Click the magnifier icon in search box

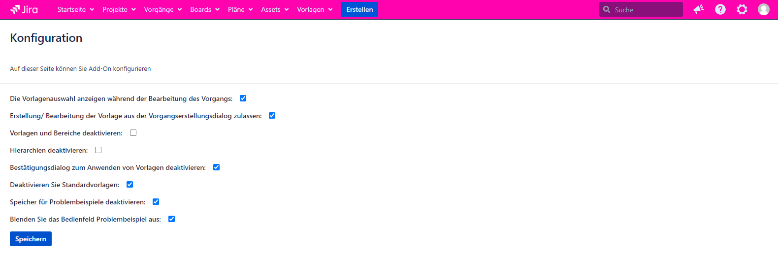tap(607, 9)
